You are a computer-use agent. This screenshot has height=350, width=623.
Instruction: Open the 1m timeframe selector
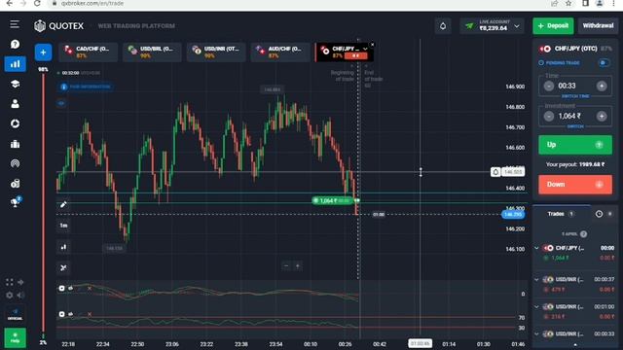63,226
